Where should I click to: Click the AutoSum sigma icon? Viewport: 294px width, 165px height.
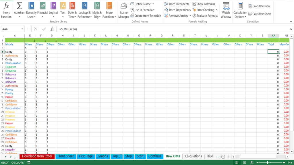click(x=20, y=6)
